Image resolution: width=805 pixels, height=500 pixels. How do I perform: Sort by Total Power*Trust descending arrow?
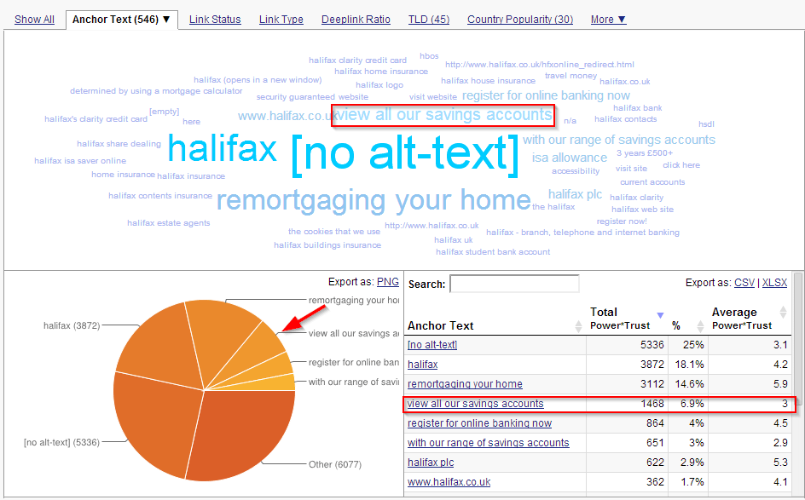tap(660, 315)
